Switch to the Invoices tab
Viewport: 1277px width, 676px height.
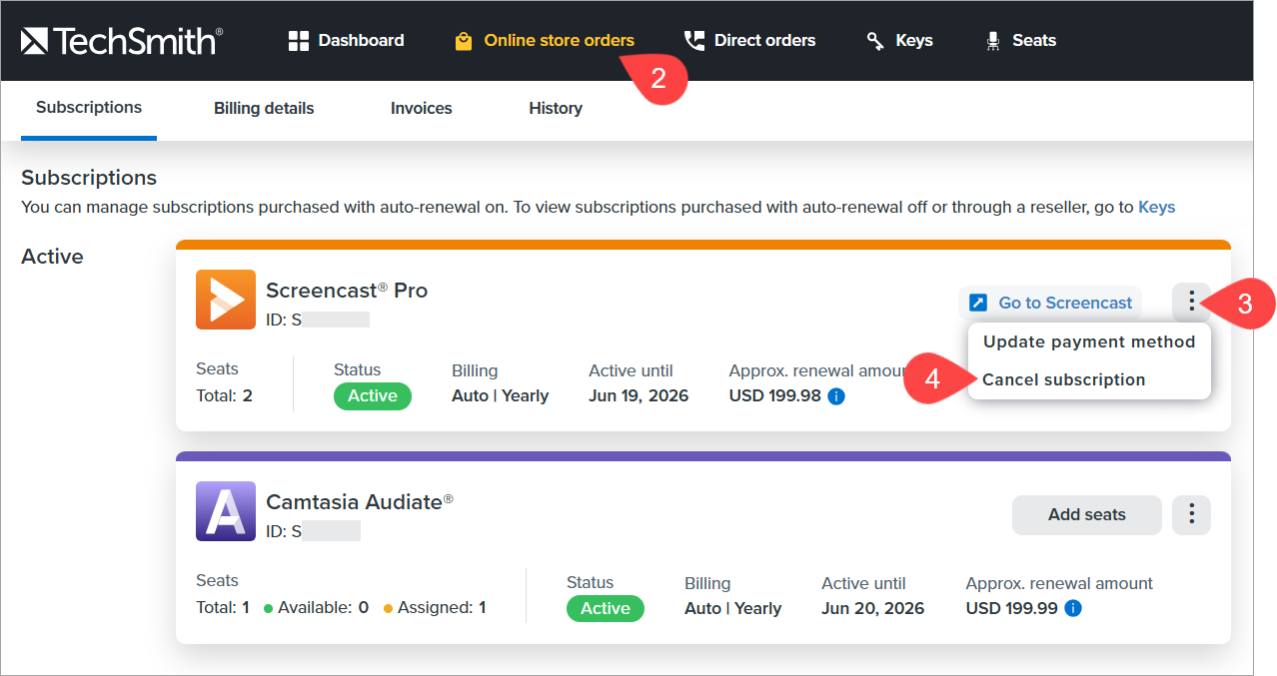pos(421,109)
